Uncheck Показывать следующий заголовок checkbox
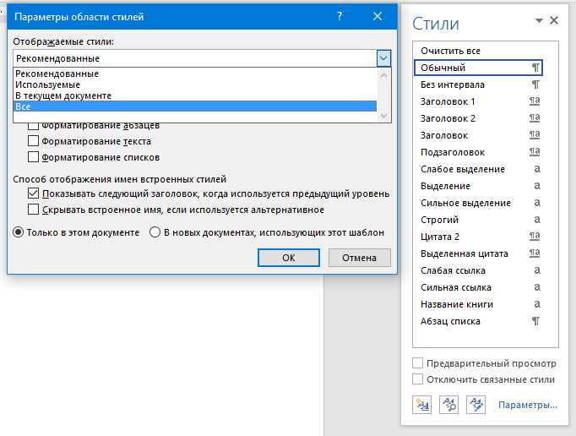This screenshot has height=436, width=576. click(x=33, y=193)
